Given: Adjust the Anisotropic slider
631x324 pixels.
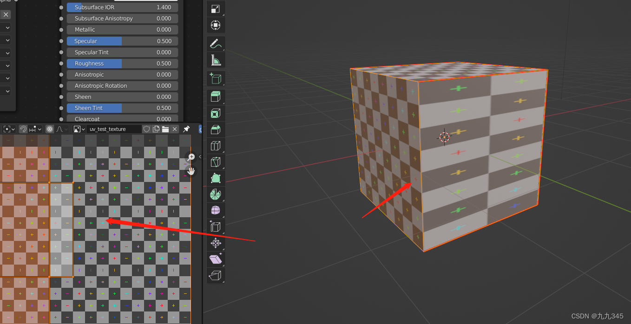Looking at the screenshot, I should coord(122,74).
